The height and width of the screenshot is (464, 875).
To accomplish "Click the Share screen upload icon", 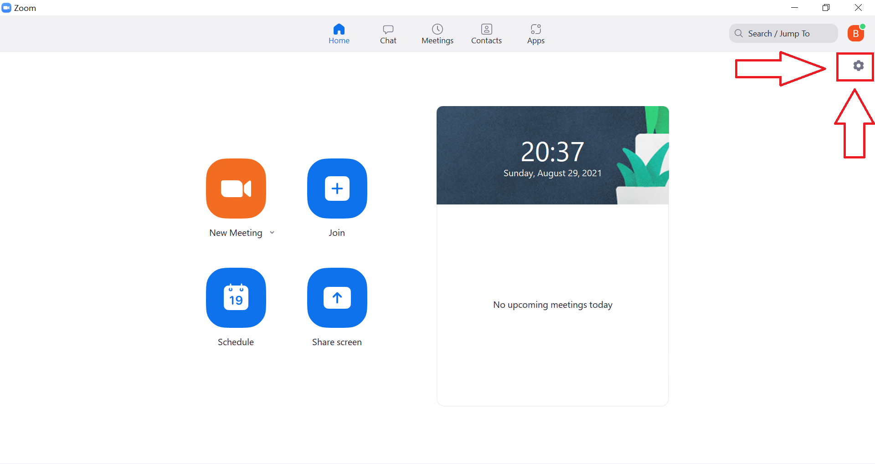I will click(337, 298).
